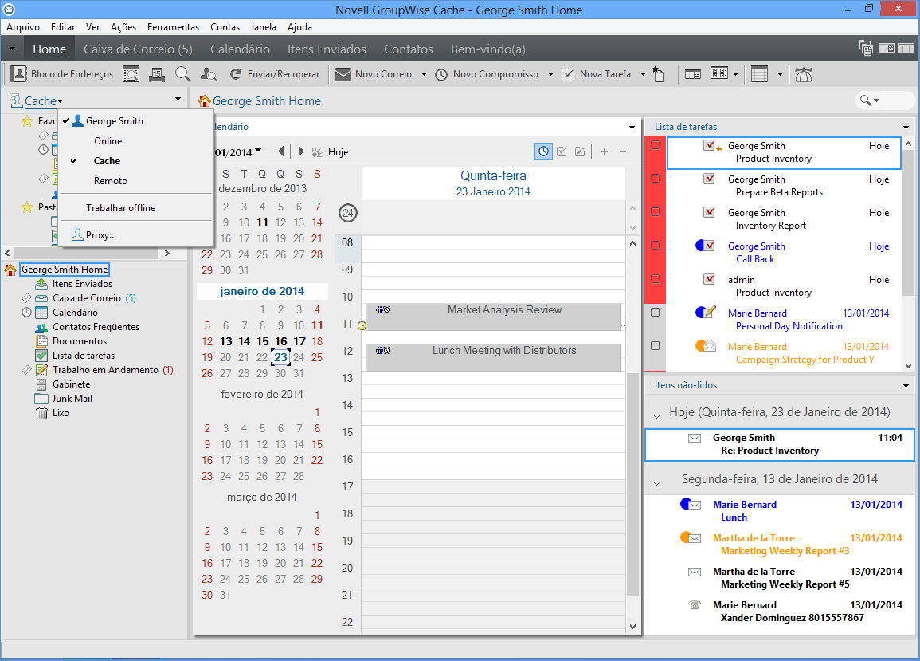Click the task list vertical scrollbar down arrow
This screenshot has width=920, height=661.
908,365
